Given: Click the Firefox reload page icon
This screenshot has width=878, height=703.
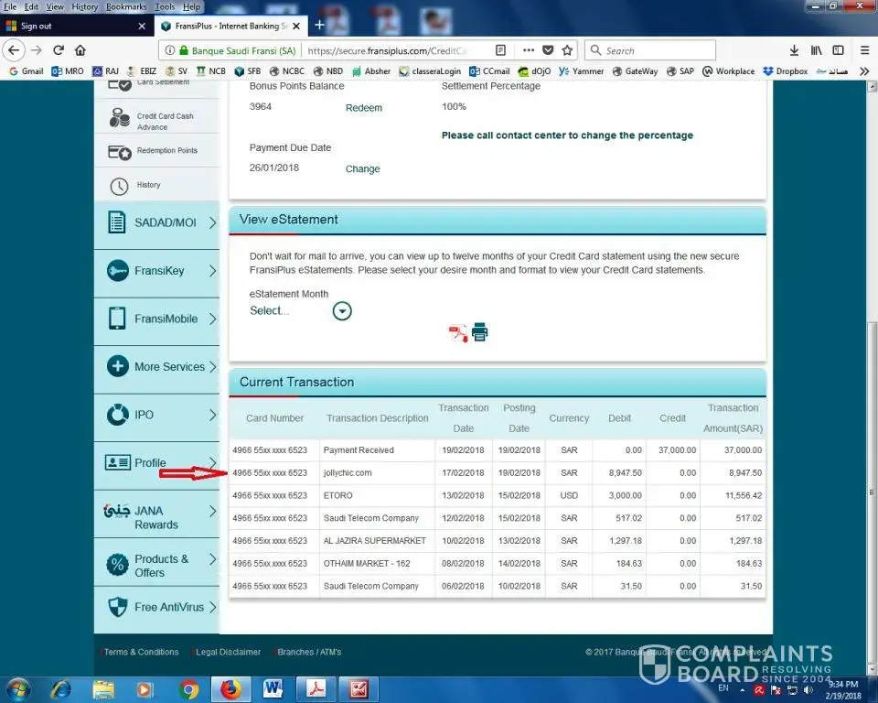Looking at the screenshot, I should pyautogui.click(x=59, y=50).
